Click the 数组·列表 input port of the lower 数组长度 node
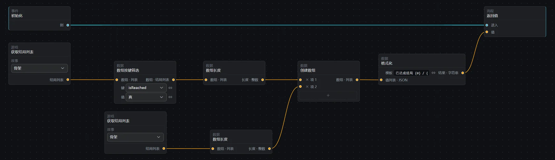 coord(213,149)
